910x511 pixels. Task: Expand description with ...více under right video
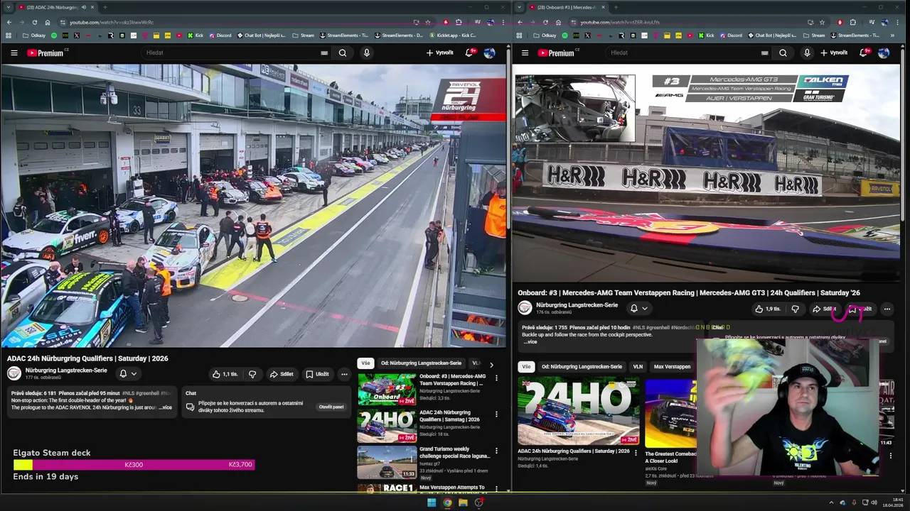coord(530,342)
